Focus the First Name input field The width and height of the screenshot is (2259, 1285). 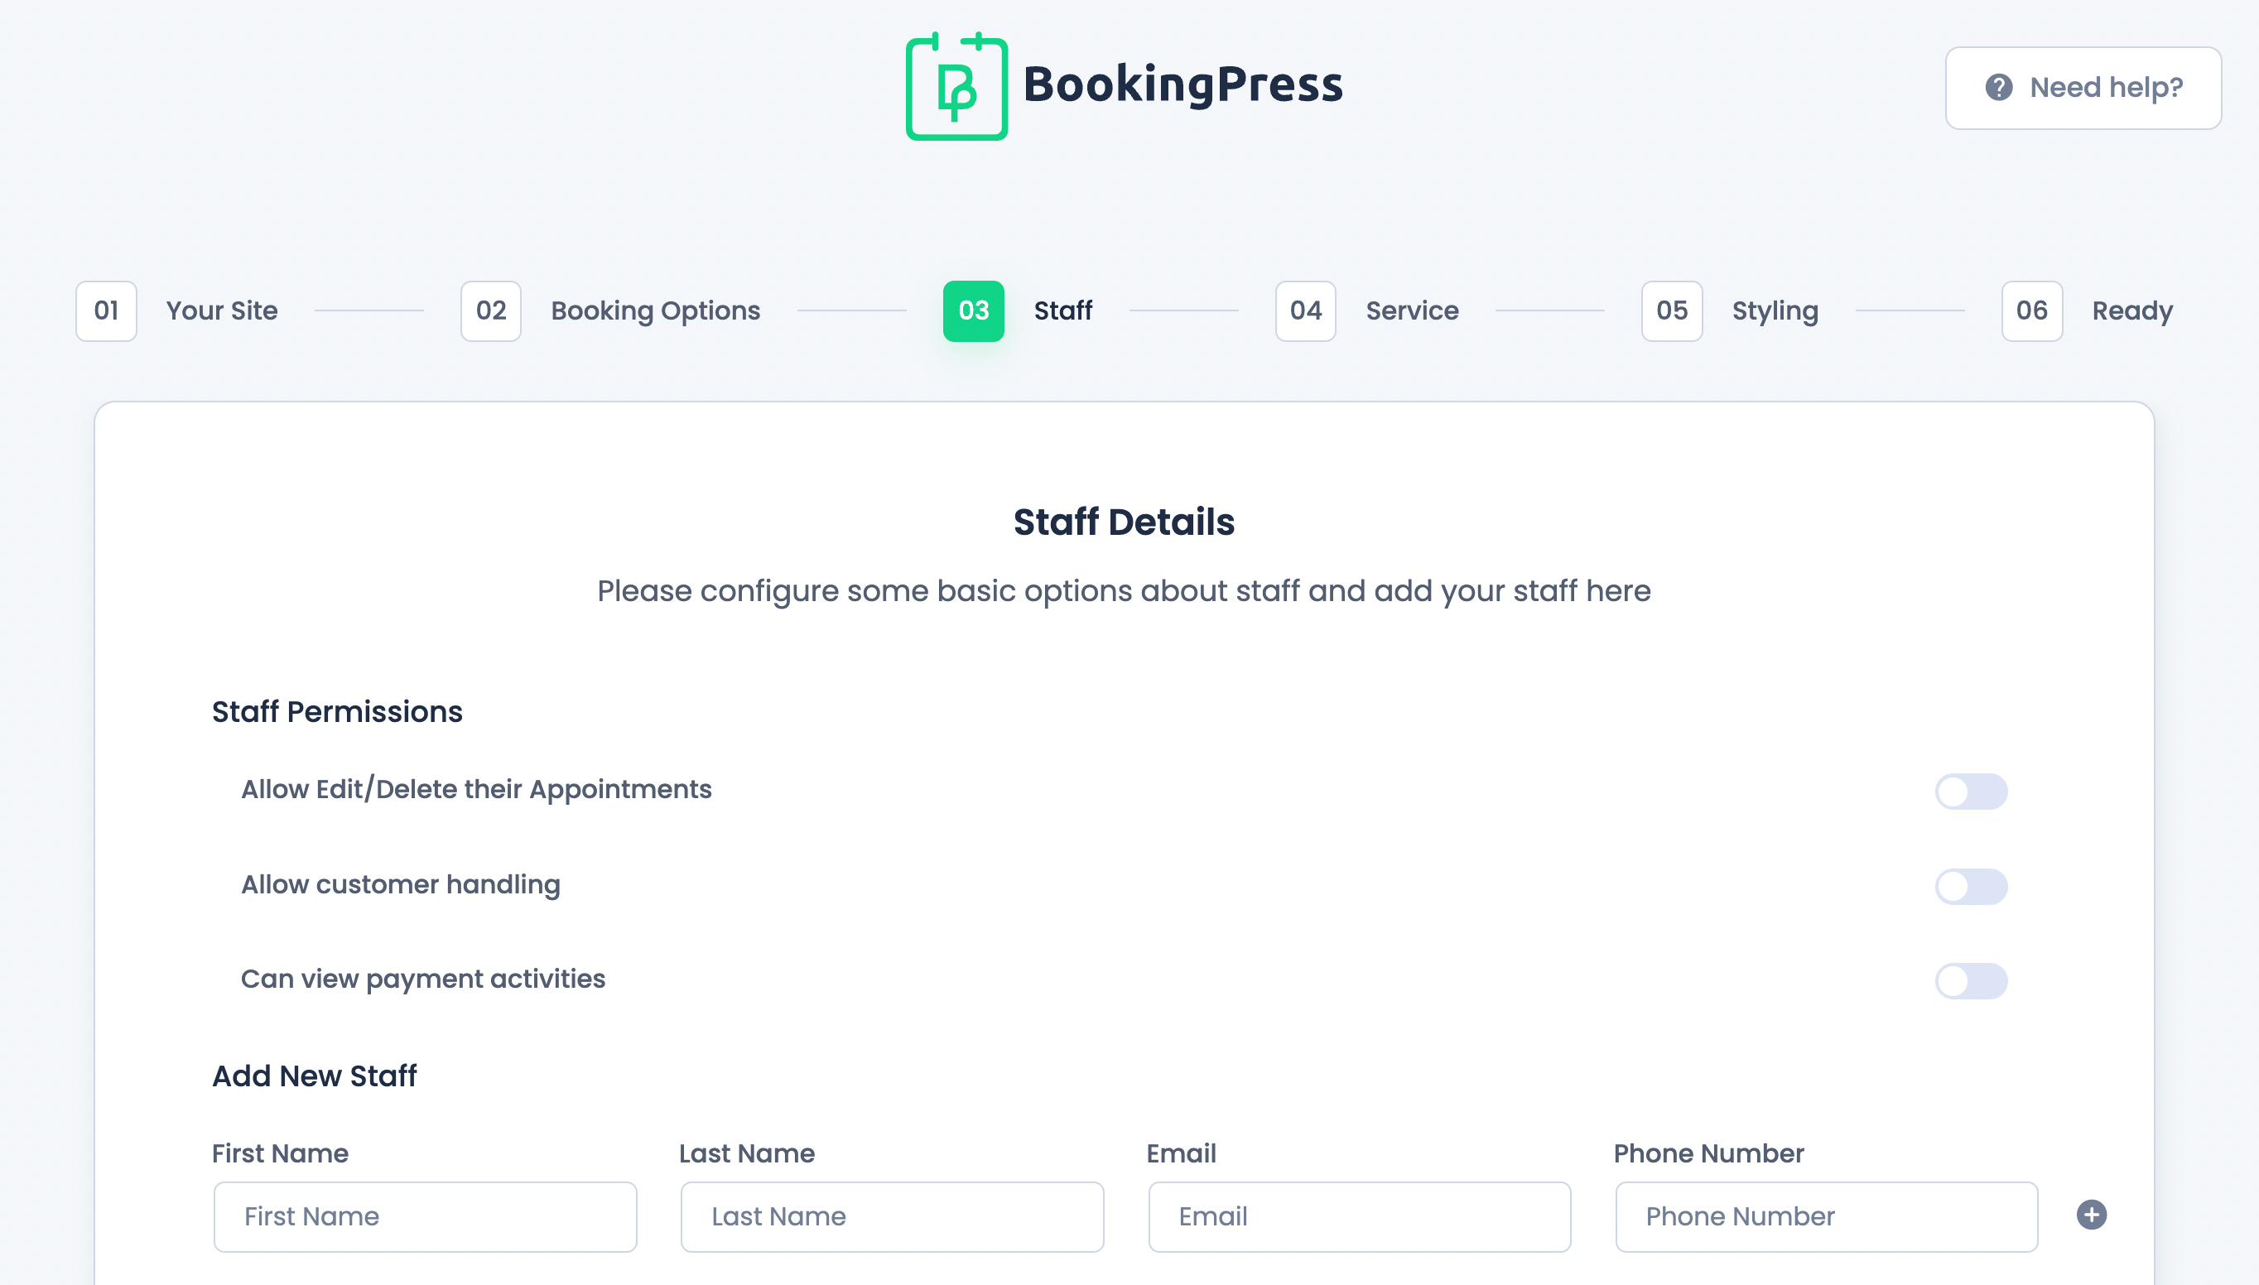coord(425,1216)
